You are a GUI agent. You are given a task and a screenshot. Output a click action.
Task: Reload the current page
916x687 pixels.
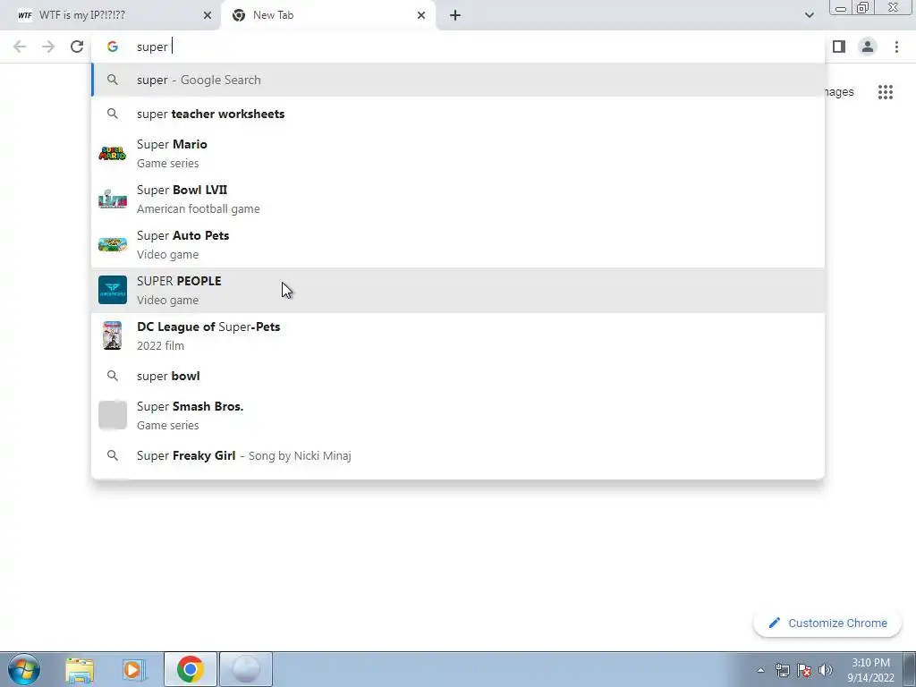[x=77, y=47]
